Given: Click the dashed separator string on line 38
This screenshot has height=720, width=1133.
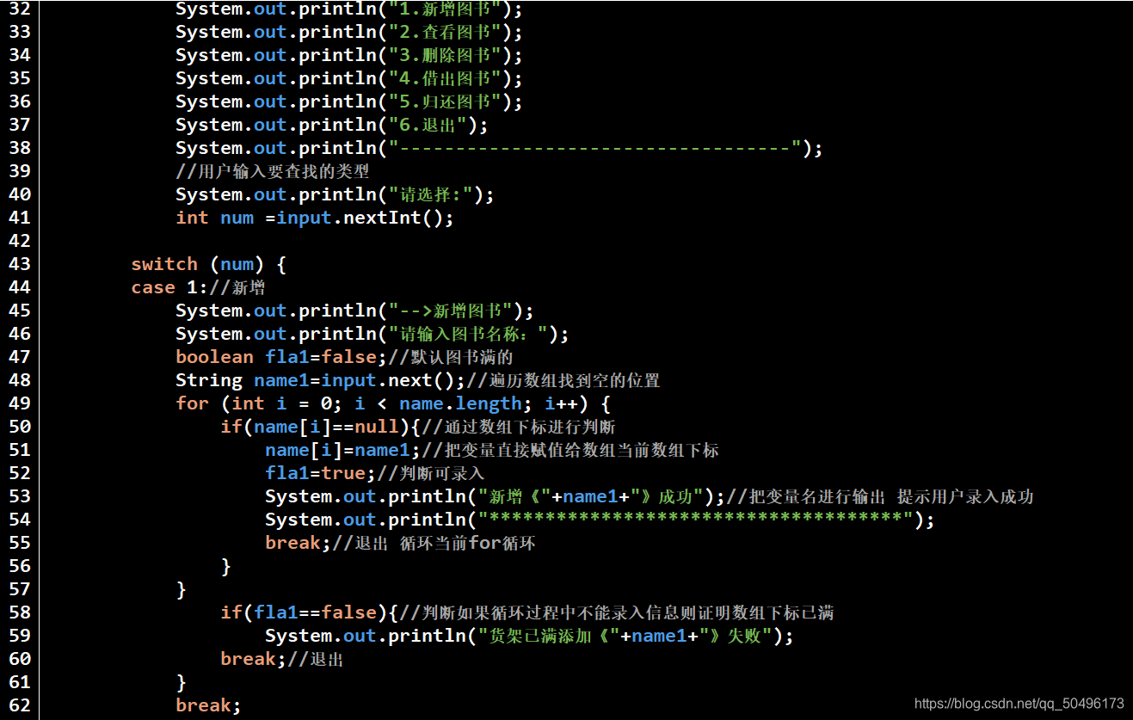Looking at the screenshot, I should pos(595,148).
